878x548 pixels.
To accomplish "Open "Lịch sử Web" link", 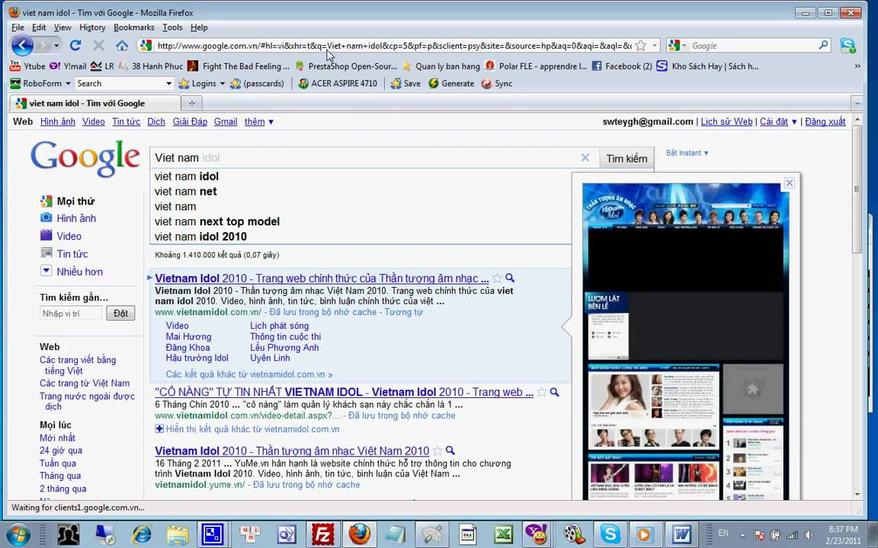I will coord(726,121).
